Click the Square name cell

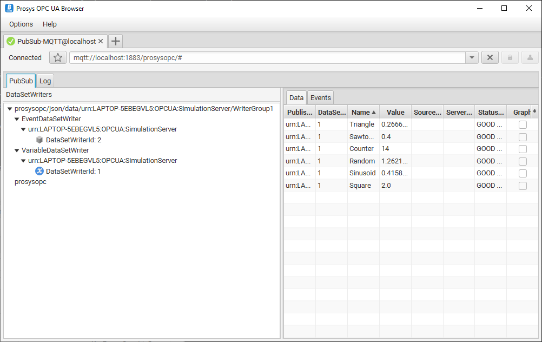tap(360, 186)
